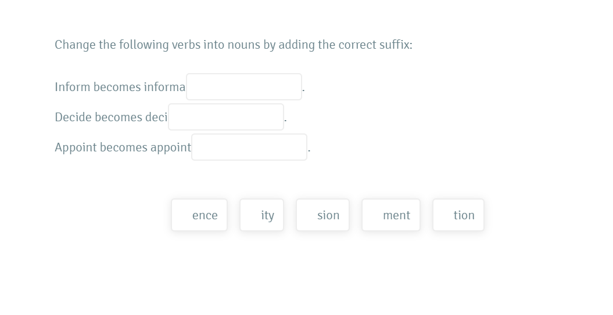
Task: Click the word "nouns" in the instruction
Action: tap(244, 45)
